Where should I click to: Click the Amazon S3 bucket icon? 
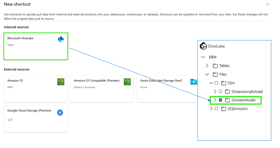click(x=61, y=82)
